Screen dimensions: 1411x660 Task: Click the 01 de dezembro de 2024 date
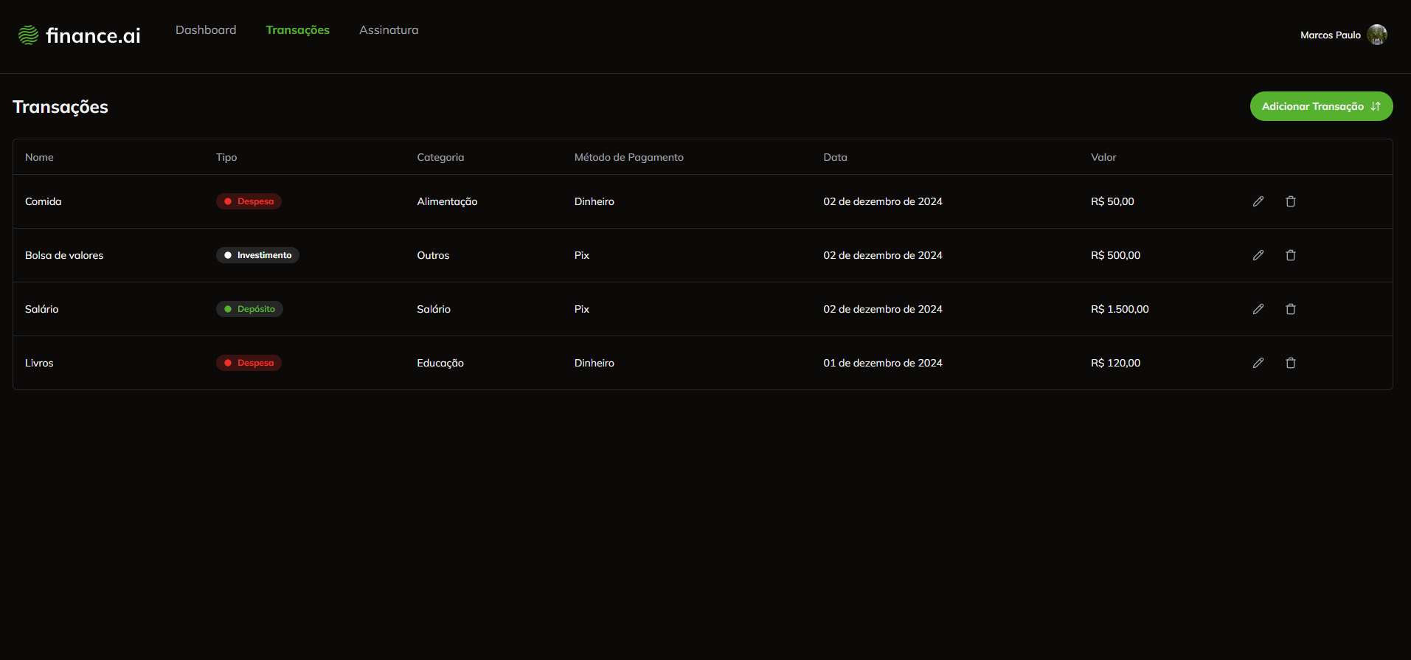tap(883, 363)
